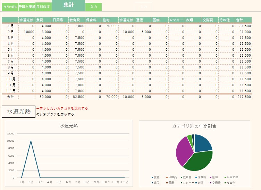The width and height of the screenshot is (261, 190).
Task: Select the 10000 cell in 2月 row
Action: click(x=27, y=32)
